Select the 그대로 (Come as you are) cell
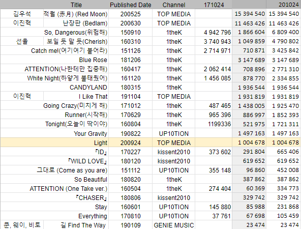 click(54, 170)
